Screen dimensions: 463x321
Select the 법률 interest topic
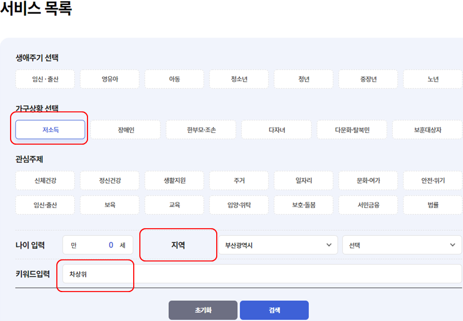[x=432, y=205]
